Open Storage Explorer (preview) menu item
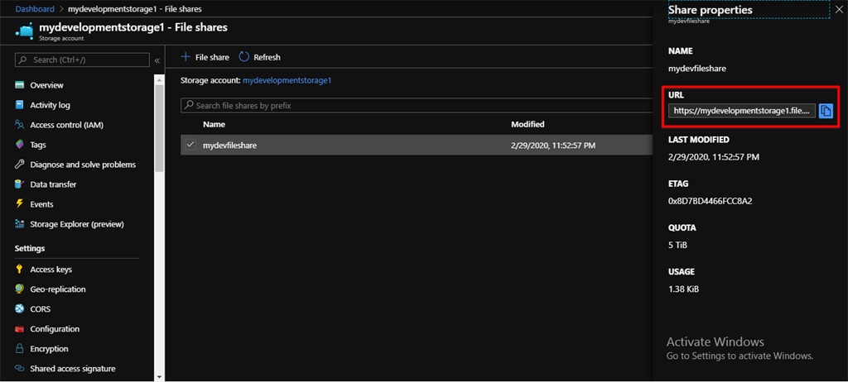Image resolution: width=848 pixels, height=382 pixels. click(x=77, y=224)
